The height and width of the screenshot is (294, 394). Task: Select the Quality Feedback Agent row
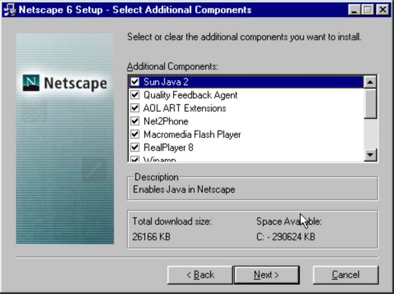pos(246,95)
